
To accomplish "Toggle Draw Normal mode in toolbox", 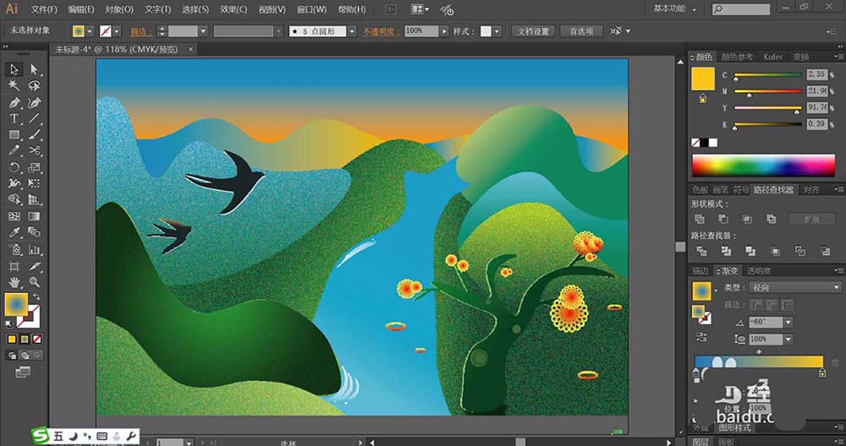I will click(13, 355).
